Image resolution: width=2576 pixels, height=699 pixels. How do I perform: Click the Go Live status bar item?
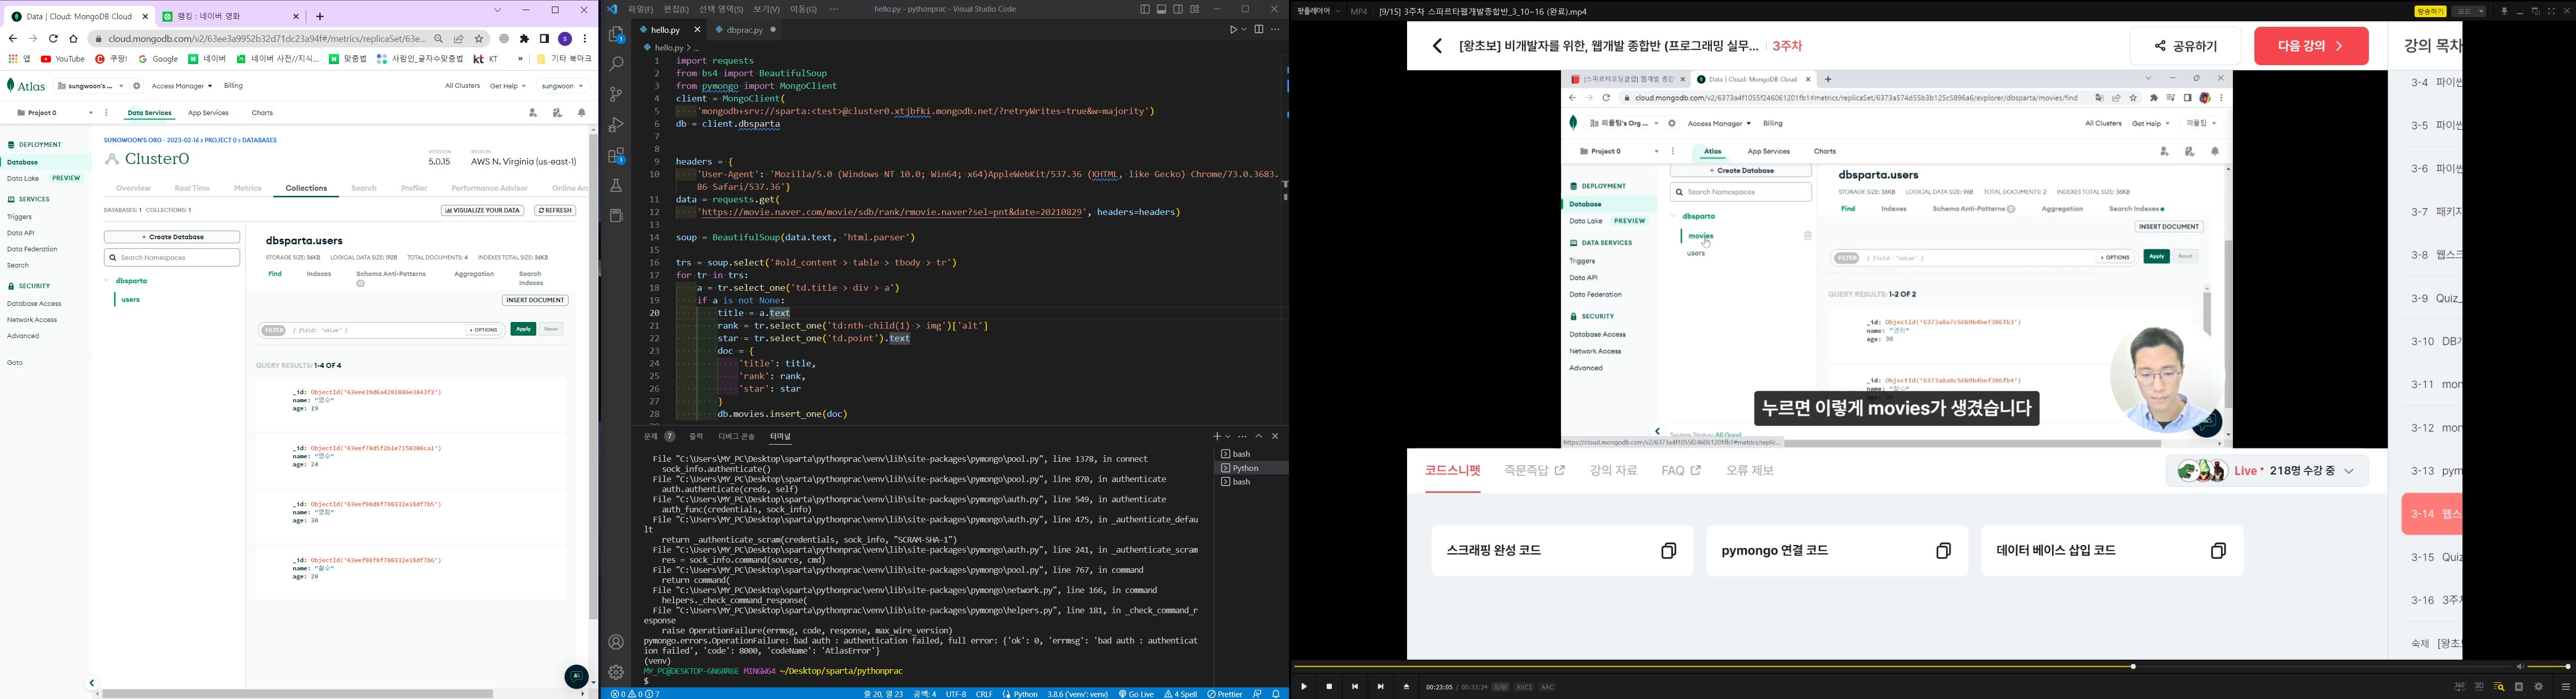1137,694
